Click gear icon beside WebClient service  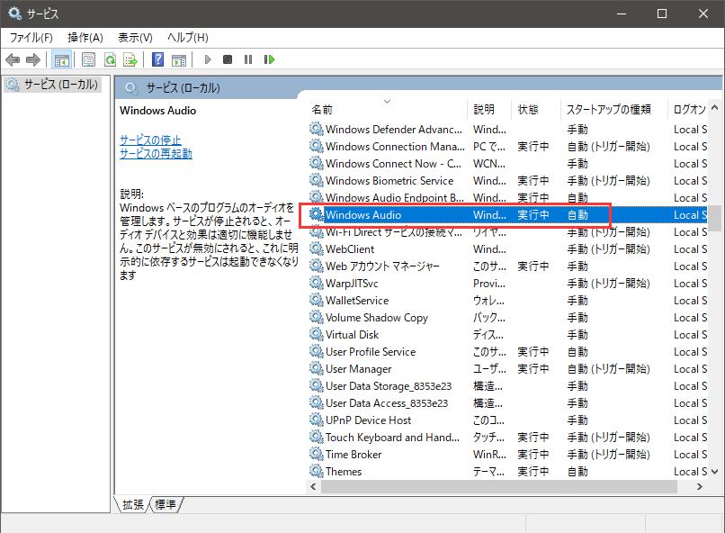pos(317,248)
